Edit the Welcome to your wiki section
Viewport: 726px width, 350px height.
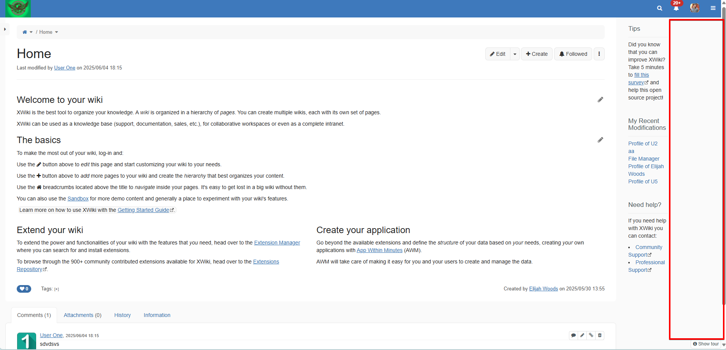point(600,99)
